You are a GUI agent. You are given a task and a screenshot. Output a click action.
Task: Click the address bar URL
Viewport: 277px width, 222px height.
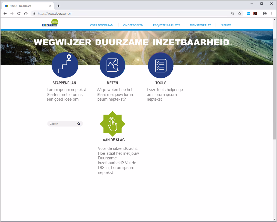(x=55, y=13)
